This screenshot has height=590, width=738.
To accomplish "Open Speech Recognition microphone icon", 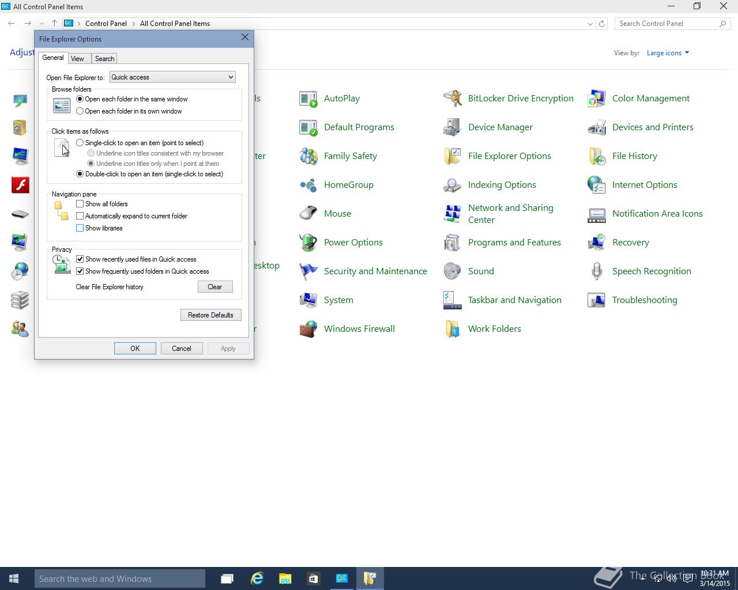I will click(x=597, y=271).
